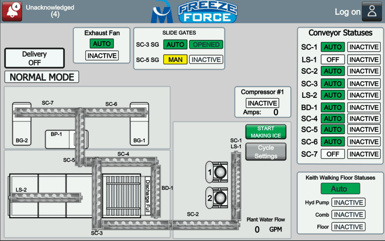The width and height of the screenshot is (385, 241).
Task: Click BD-1 INACTIVE status indicator
Action: coord(364,108)
